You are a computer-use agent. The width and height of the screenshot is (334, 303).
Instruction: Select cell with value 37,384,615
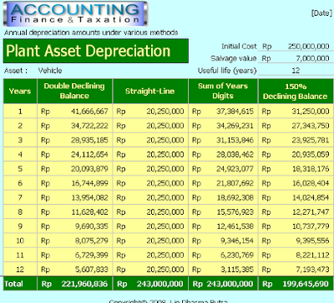click(x=223, y=112)
